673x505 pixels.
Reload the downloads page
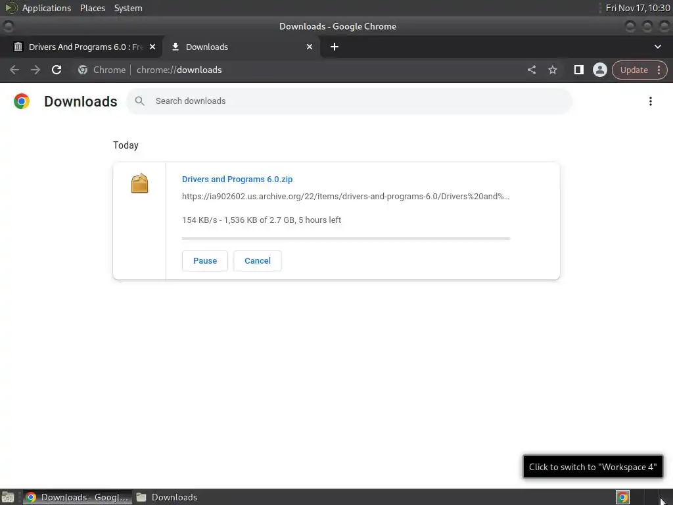pos(57,70)
